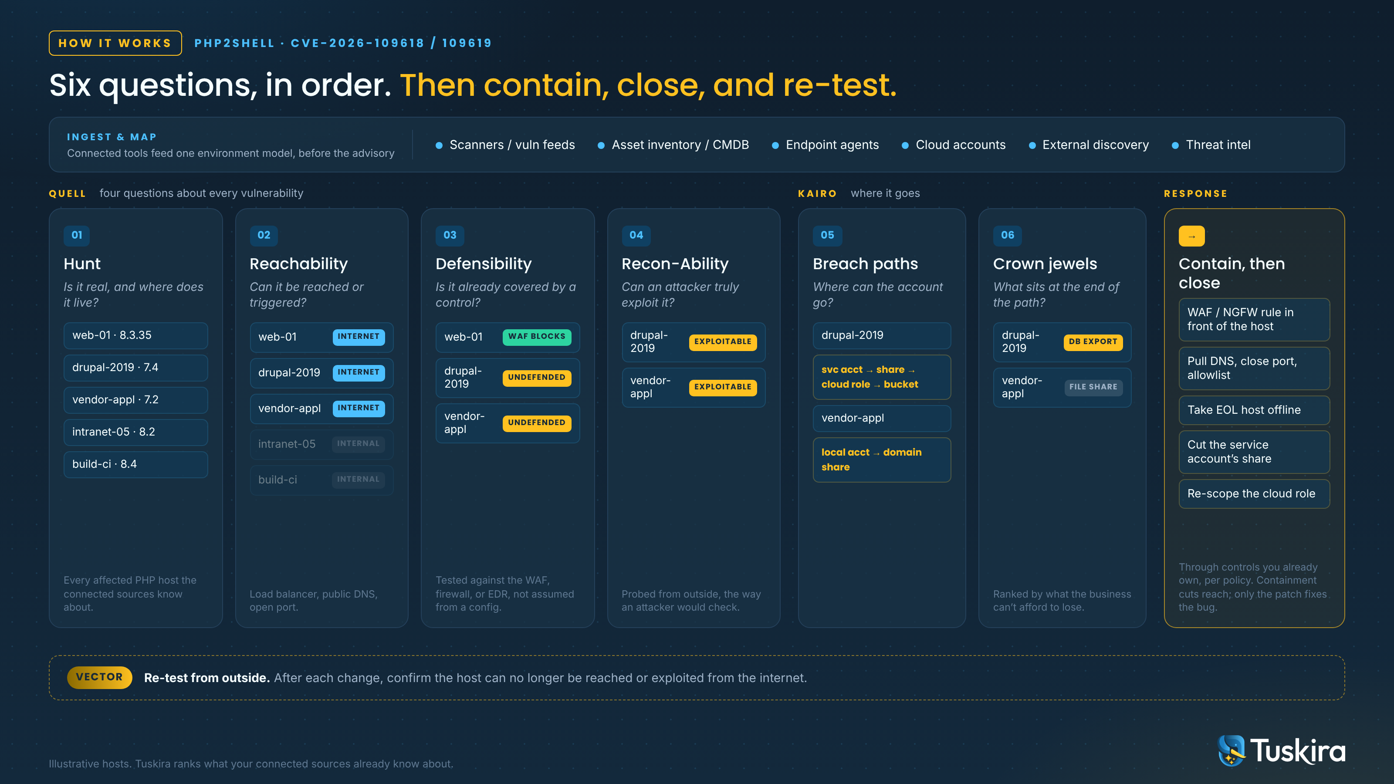Screen dimensions: 1394x784
Task: Click 'local acct → domain share' path
Action: coord(882,460)
